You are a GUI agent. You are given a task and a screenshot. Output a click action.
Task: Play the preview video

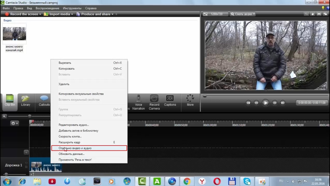pyautogui.click(x=265, y=103)
